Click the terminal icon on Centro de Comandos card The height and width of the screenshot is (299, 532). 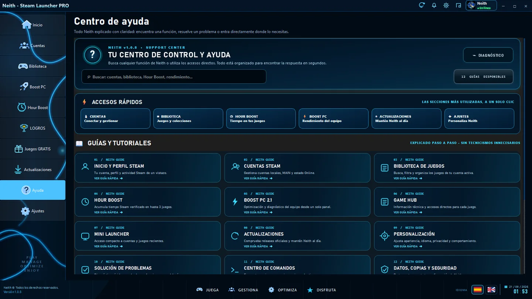pos(235,270)
